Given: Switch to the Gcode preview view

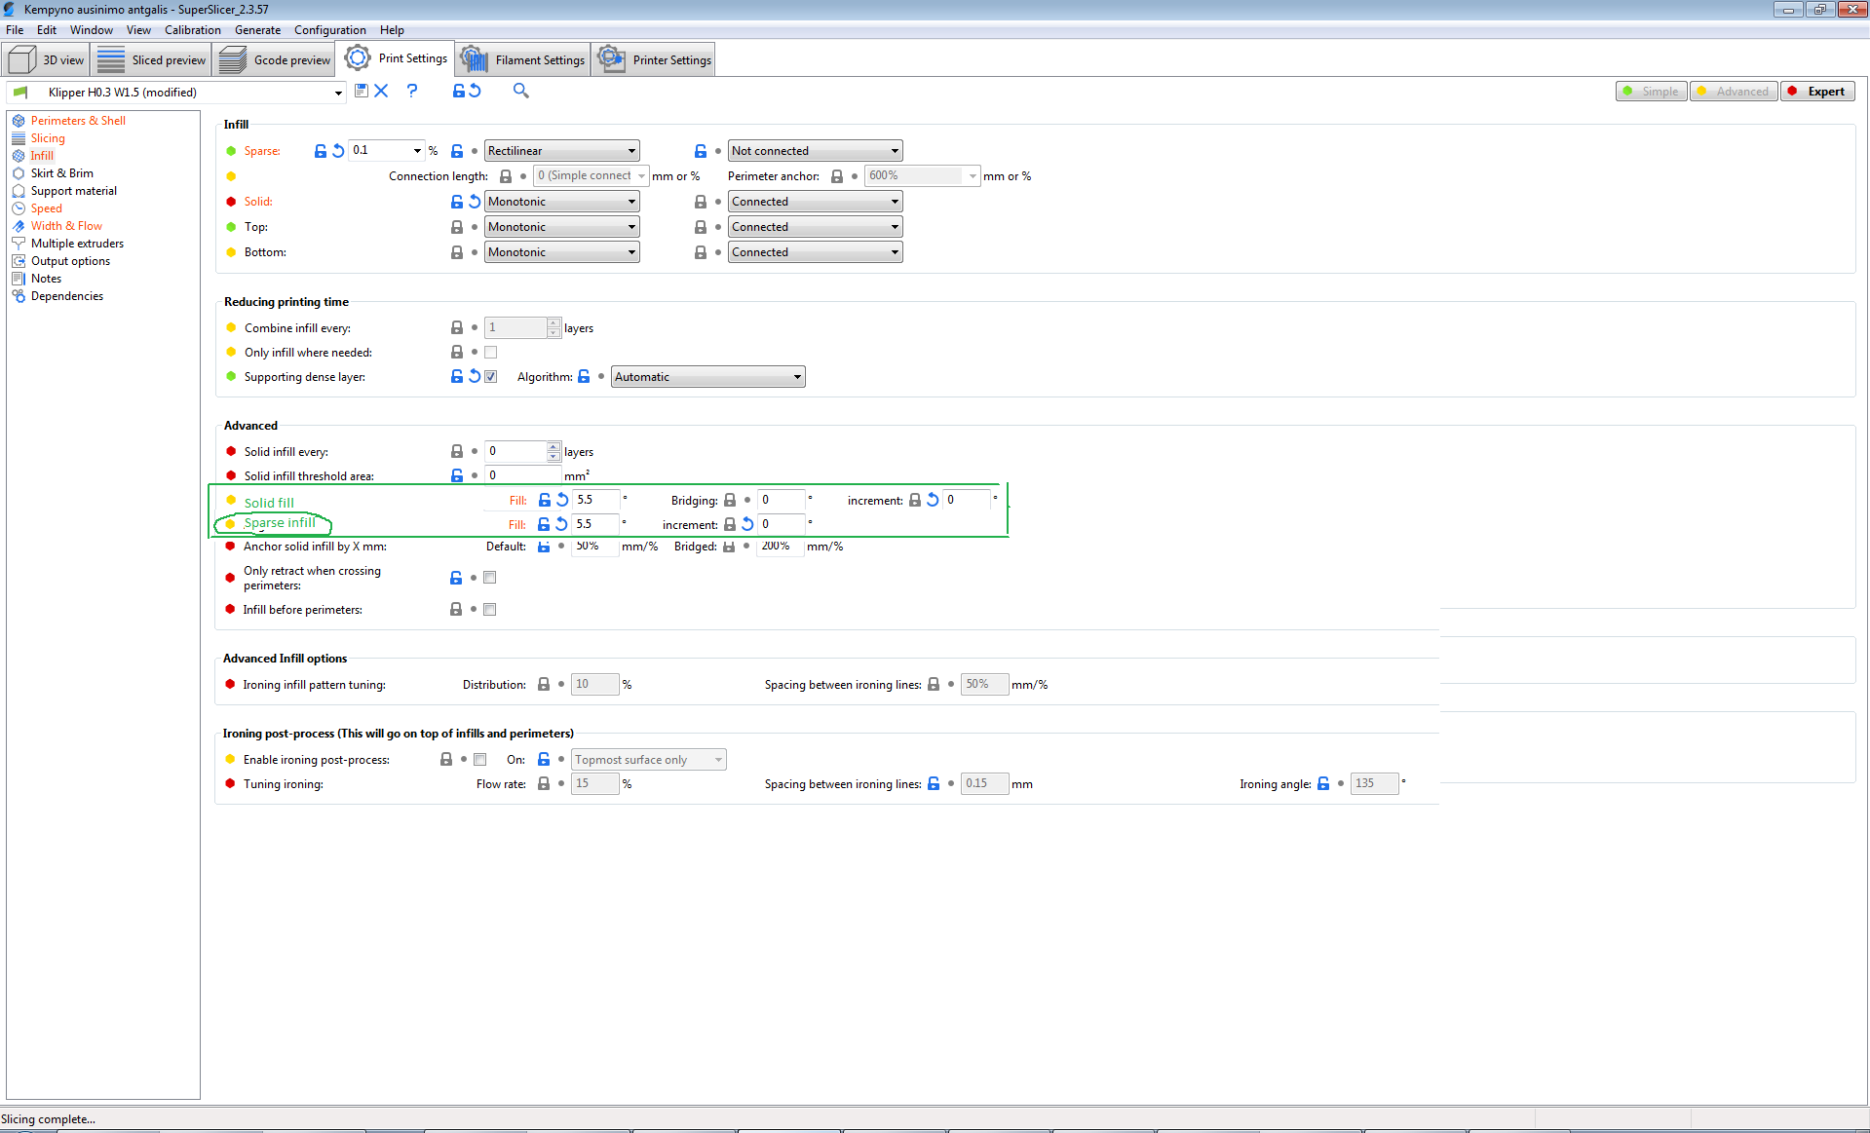Looking at the screenshot, I should click(274, 58).
